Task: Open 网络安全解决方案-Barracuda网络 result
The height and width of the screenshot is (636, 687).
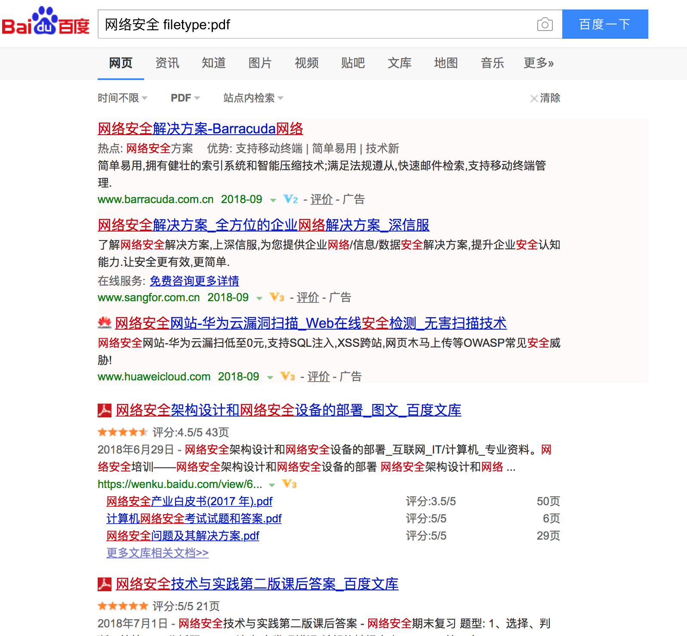Action: click(200, 129)
